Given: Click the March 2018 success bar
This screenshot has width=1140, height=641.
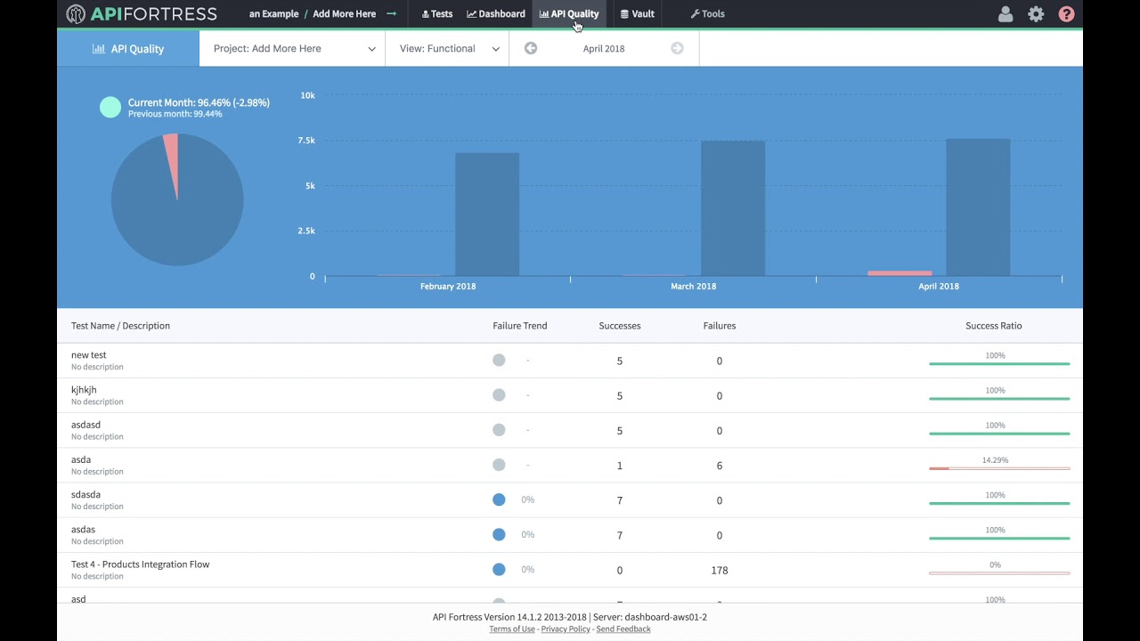Looking at the screenshot, I should [733, 208].
